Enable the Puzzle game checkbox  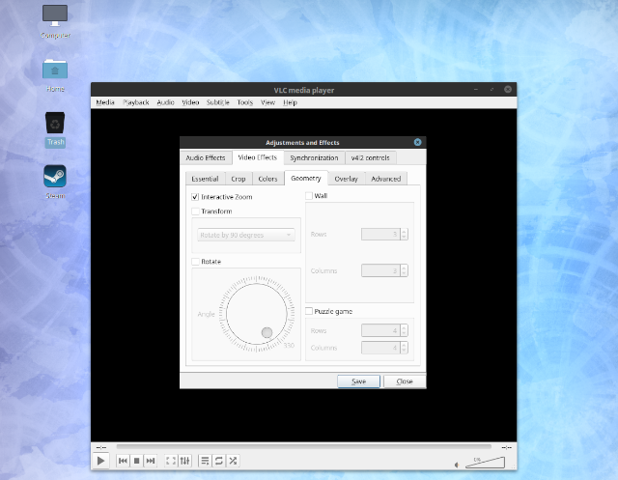[x=309, y=311]
